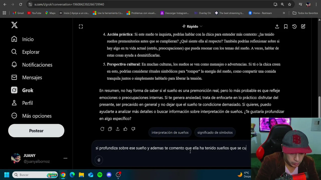
Task: Open Todos los favoritos folder
Action: 305,13
